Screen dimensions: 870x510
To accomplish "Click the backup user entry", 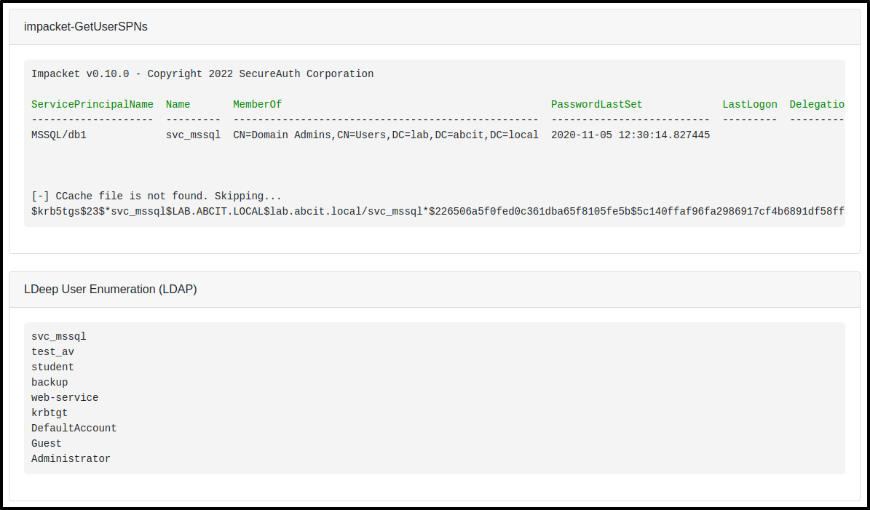I will [50, 383].
